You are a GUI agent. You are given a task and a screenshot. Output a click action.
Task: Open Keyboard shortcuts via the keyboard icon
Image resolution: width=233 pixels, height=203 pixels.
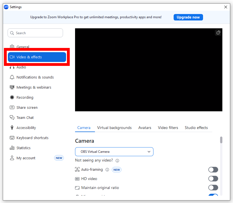point(12,138)
